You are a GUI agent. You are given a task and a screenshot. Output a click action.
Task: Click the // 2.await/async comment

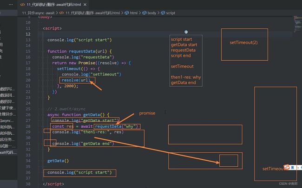pyautogui.click(x=66, y=109)
